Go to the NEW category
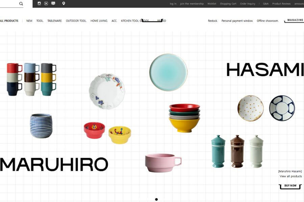 click(x=29, y=21)
